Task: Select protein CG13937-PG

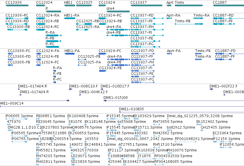Action: point(143,79)
